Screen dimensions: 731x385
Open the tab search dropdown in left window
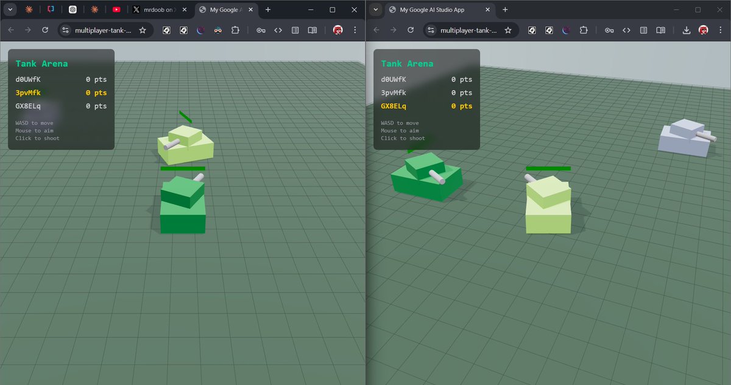(x=11, y=10)
